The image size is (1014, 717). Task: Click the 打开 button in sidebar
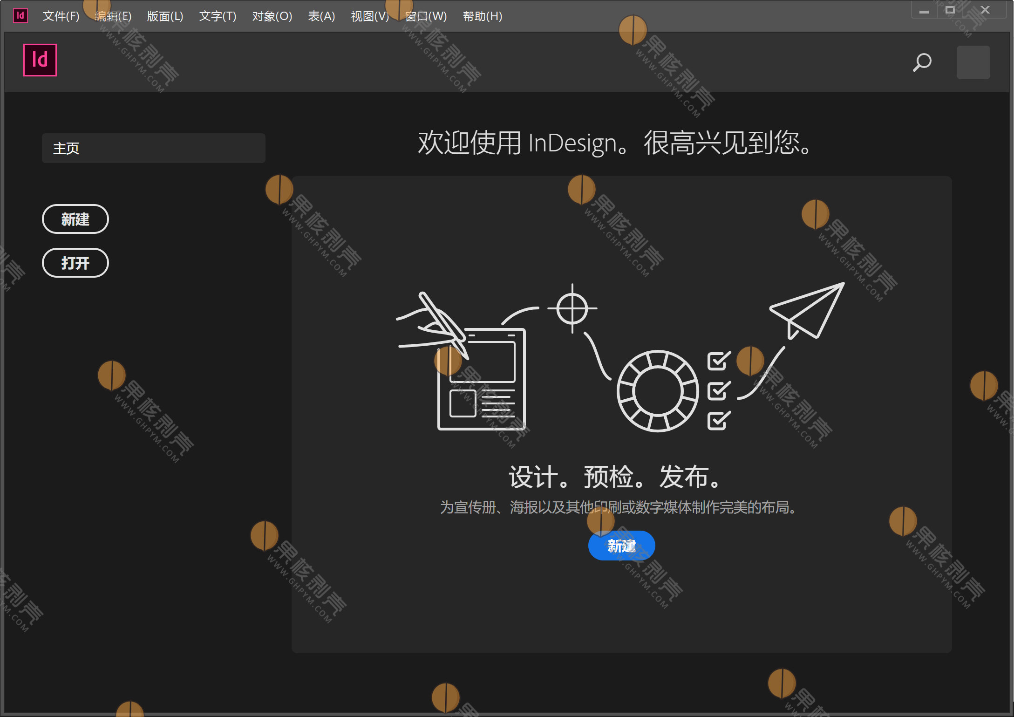(75, 263)
